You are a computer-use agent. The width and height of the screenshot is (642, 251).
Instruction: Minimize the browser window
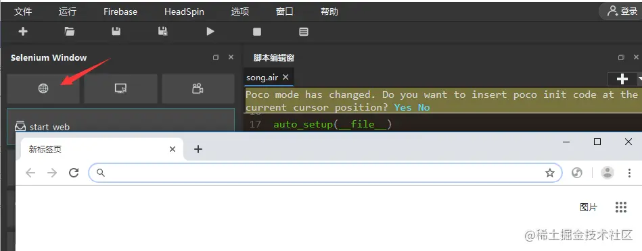567,142
